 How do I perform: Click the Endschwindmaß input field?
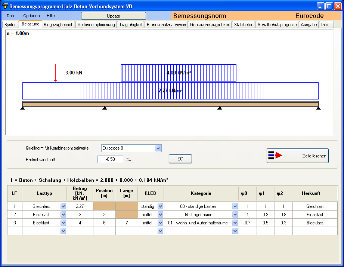(110, 159)
